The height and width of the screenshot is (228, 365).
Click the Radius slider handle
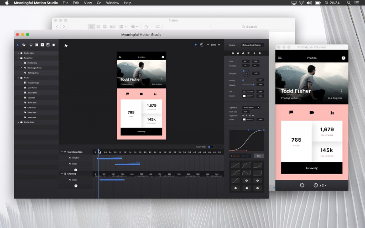243,80
